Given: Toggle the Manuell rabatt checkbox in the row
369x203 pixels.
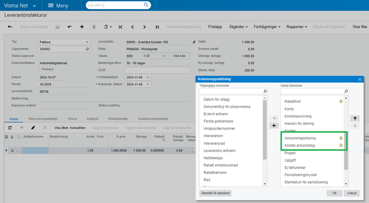Looking at the screenshot, I should pos(194,150).
